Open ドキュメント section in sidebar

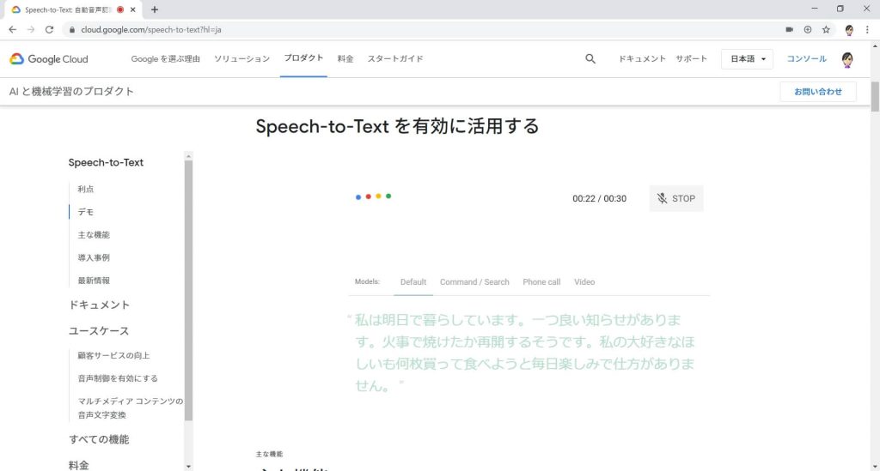[x=100, y=305]
